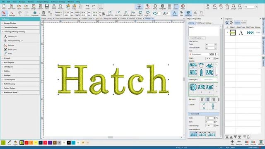Select the Pan hand tool

pos(208,7)
